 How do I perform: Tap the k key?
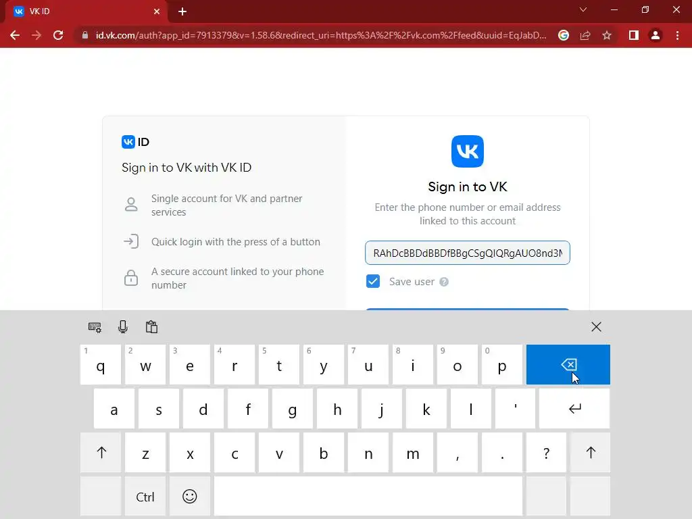[x=426, y=409]
